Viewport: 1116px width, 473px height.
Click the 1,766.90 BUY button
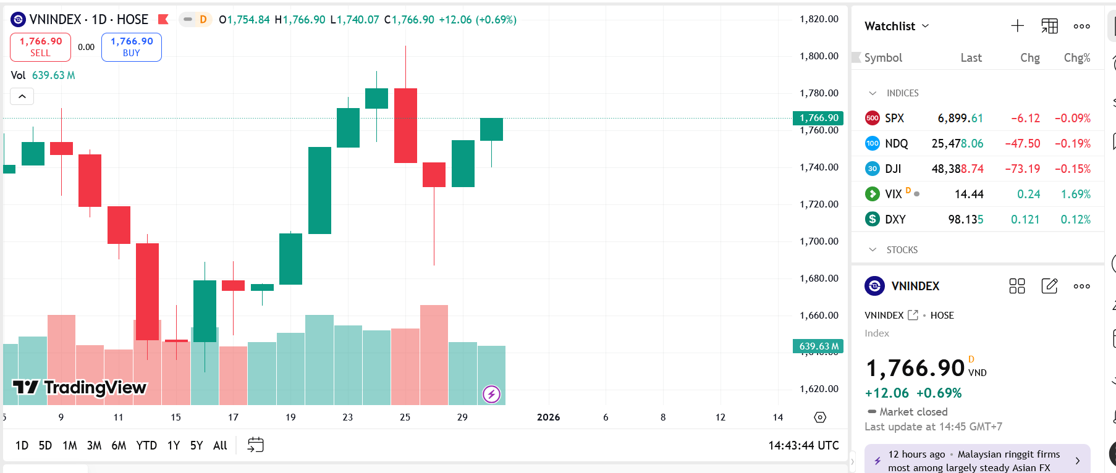tap(132, 47)
